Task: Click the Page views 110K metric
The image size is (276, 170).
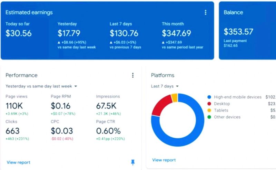Action: coord(15,105)
